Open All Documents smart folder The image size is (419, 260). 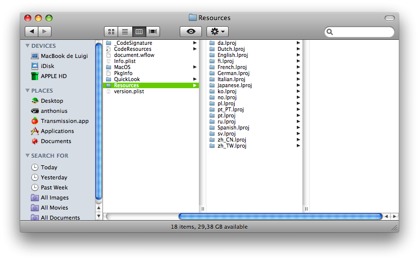(x=56, y=217)
